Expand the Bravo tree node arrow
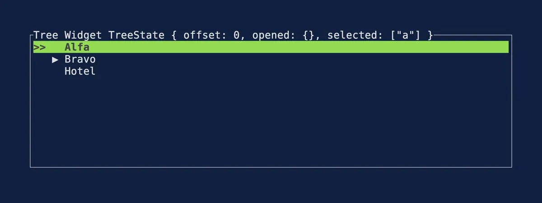Viewport: 542px width, 203px height. click(x=55, y=60)
